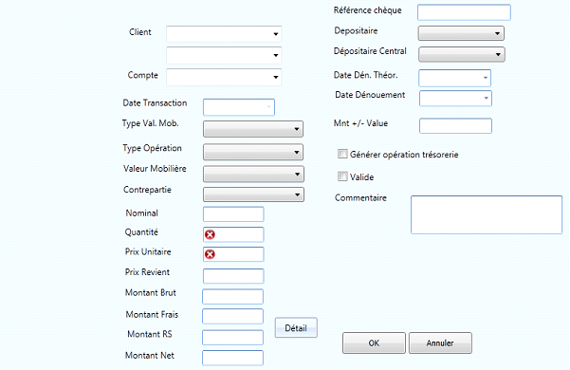Select a Type Val. Mob. option
570x370 pixels.
click(x=253, y=129)
